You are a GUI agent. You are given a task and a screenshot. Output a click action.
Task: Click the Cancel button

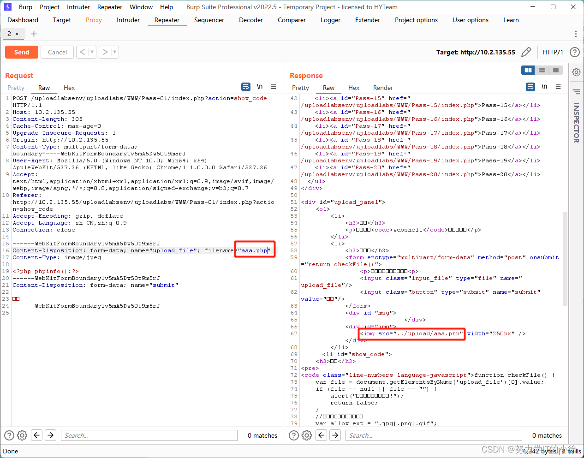pos(57,52)
